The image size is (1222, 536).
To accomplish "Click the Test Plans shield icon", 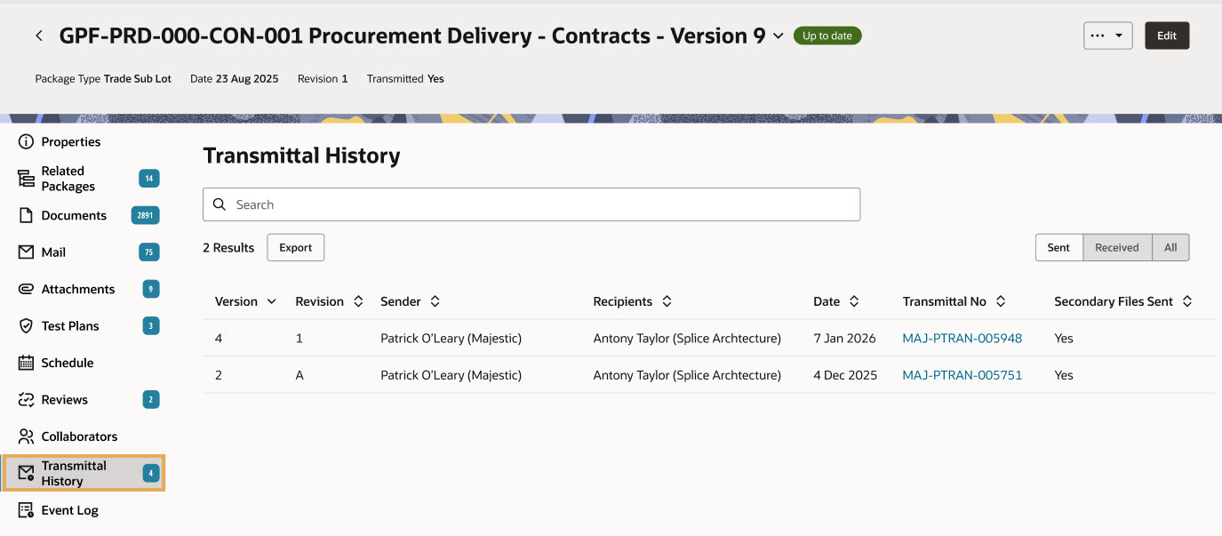I will 26,326.
